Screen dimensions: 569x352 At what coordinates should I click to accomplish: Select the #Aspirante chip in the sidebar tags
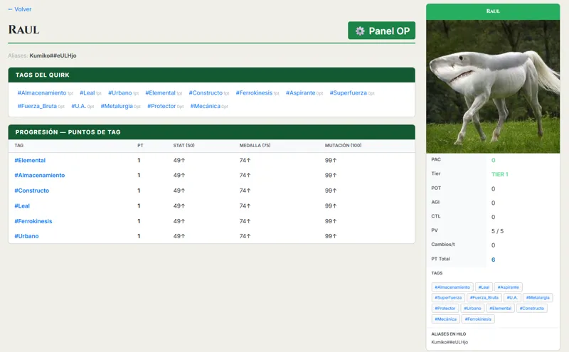coord(508,287)
